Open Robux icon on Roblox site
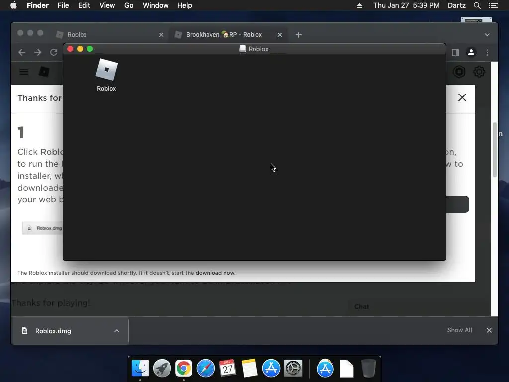The width and height of the screenshot is (509, 382). pyautogui.click(x=459, y=72)
